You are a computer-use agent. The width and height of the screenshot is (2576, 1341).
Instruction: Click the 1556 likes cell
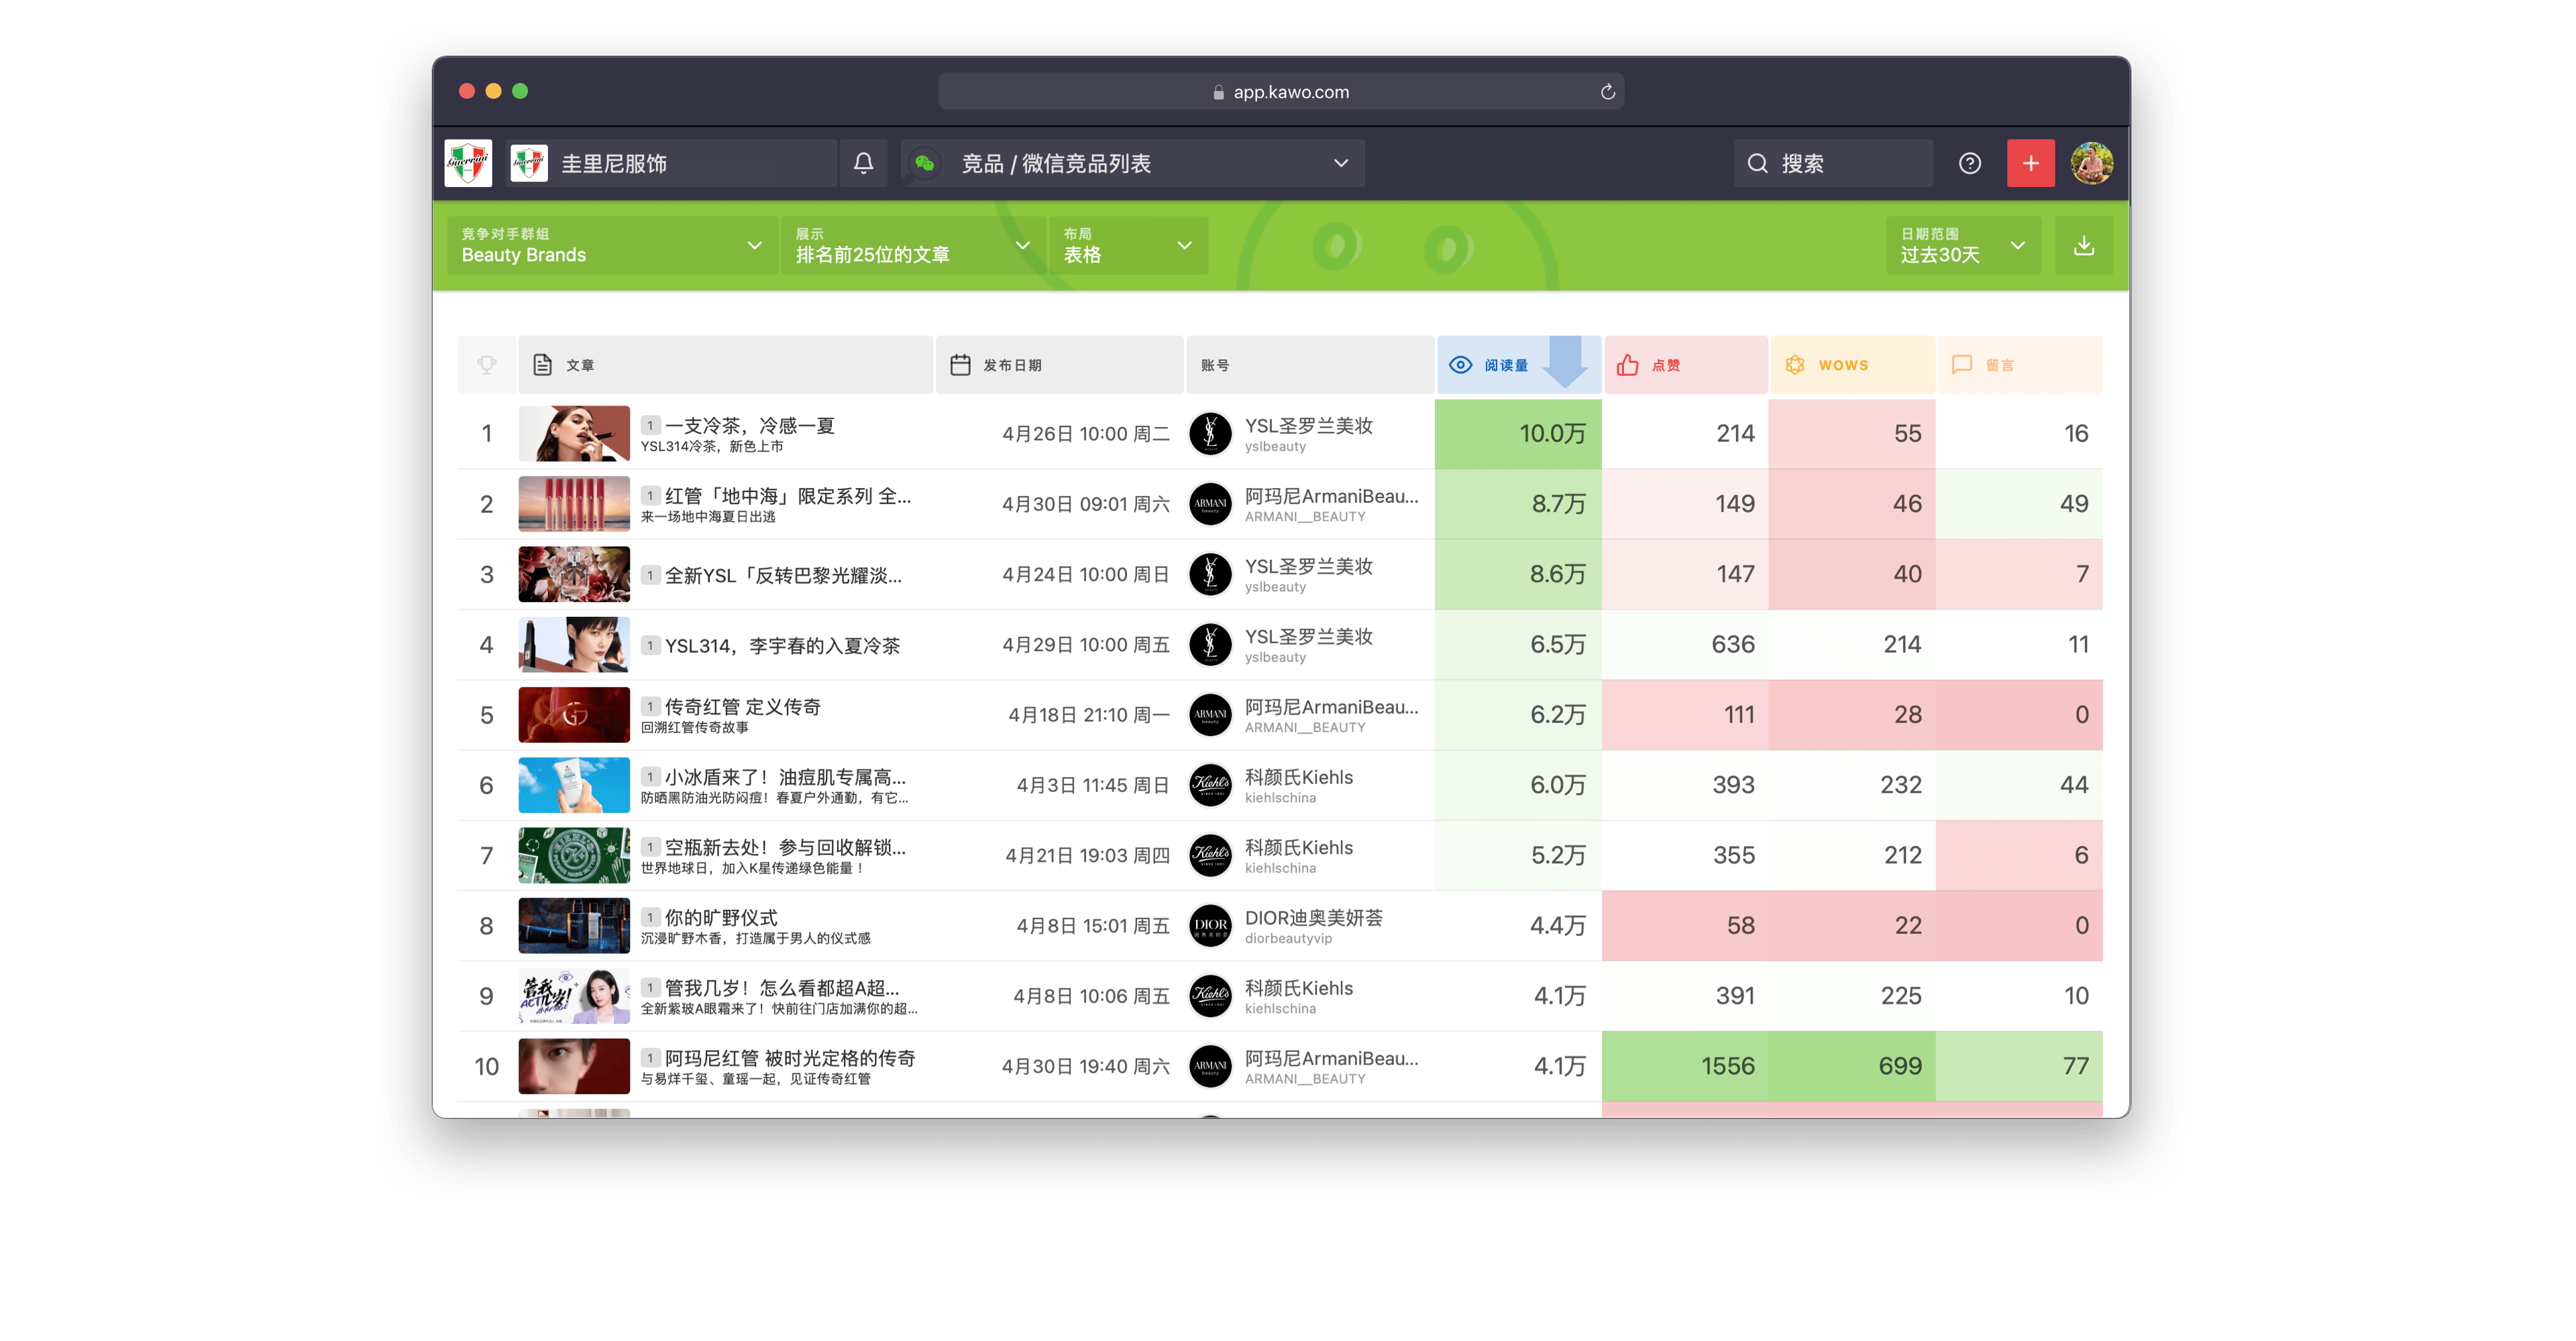[x=1685, y=1066]
